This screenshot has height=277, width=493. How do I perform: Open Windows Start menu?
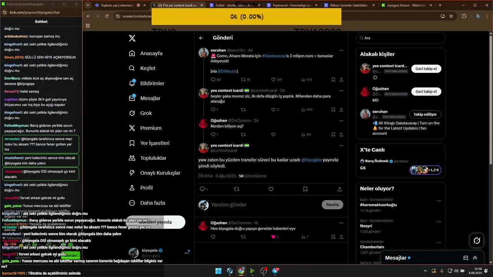[x=218, y=271]
